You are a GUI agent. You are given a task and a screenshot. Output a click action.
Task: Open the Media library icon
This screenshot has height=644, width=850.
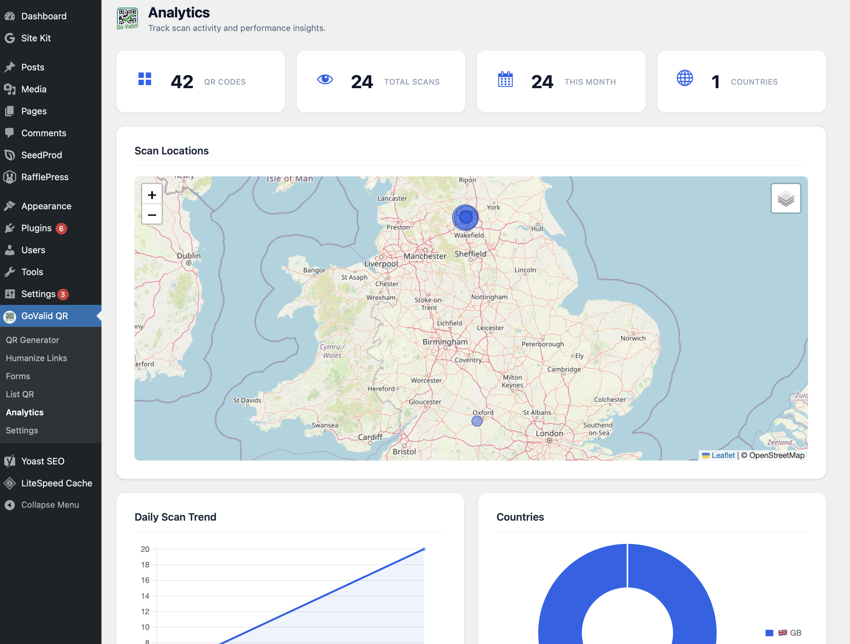click(10, 89)
